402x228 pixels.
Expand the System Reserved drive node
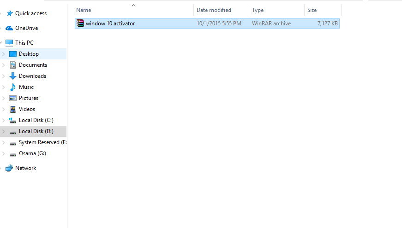click(4, 142)
